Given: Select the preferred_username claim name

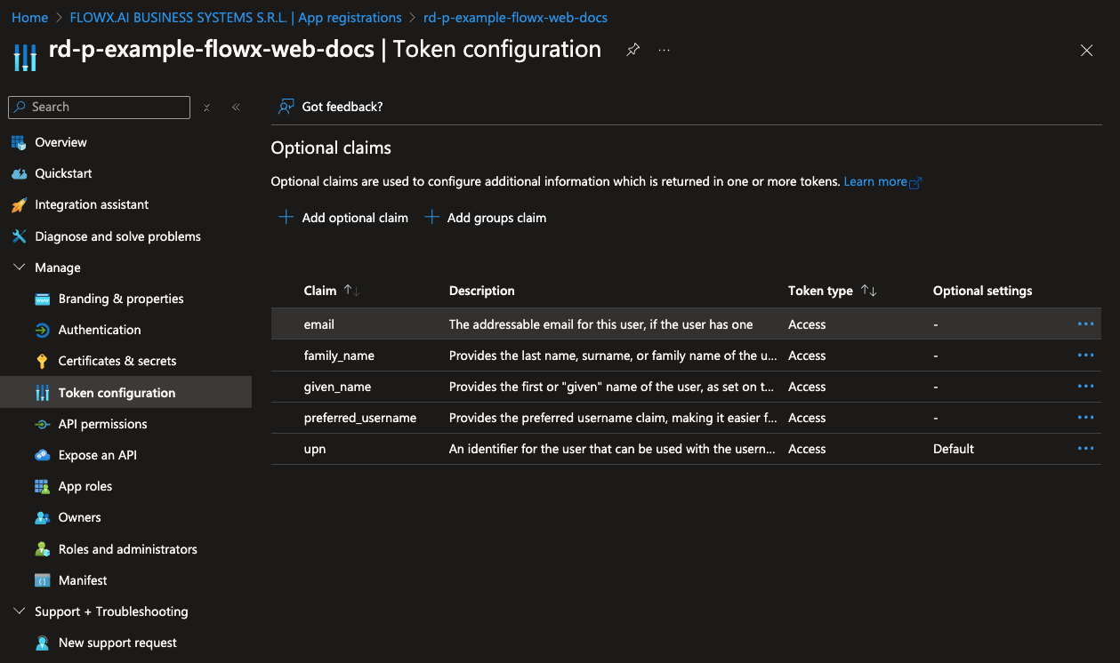Looking at the screenshot, I should point(360,418).
